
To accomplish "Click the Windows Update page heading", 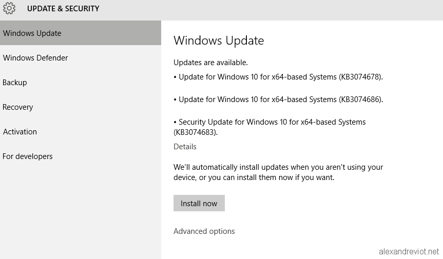I will pos(219,41).
